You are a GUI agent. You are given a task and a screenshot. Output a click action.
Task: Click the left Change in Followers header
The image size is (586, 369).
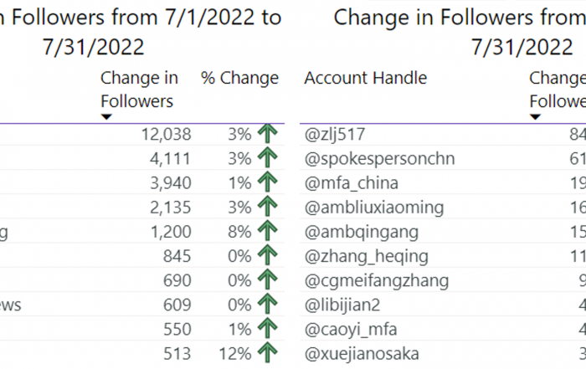(x=139, y=90)
